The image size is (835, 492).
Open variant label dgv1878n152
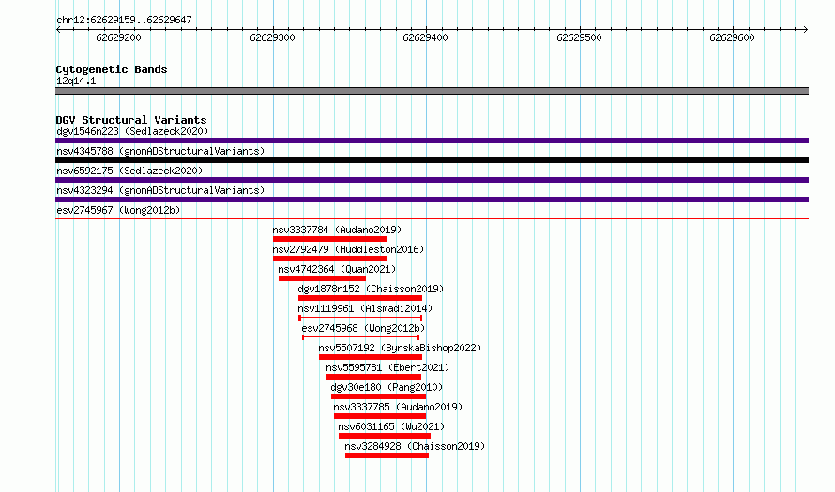(x=371, y=289)
